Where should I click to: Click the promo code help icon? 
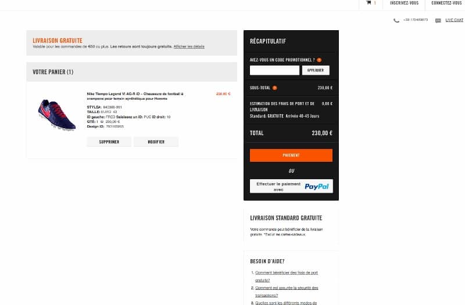point(319,60)
